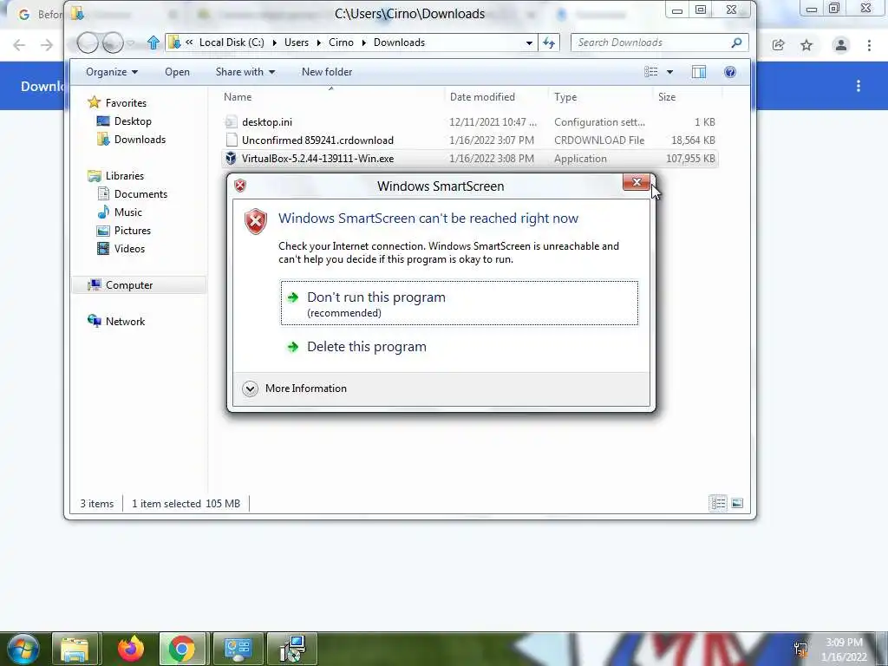The height and width of the screenshot is (666, 888).
Task: Open Chrome profile avatar
Action: point(841,45)
